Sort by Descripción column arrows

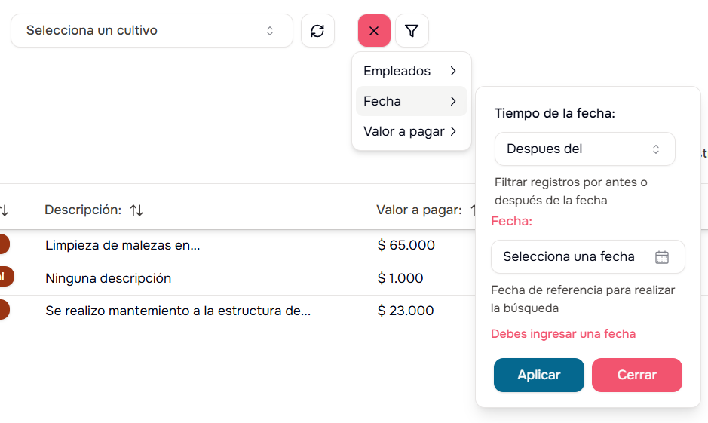[136, 210]
